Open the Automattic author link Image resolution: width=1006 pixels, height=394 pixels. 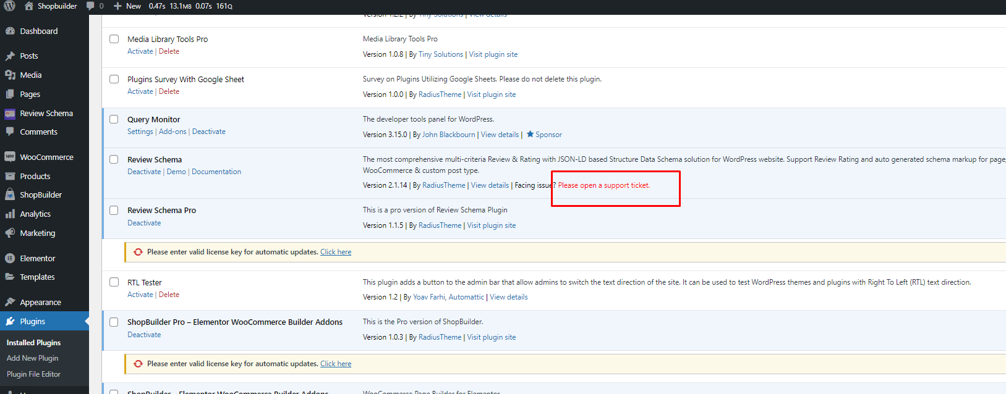coord(466,297)
